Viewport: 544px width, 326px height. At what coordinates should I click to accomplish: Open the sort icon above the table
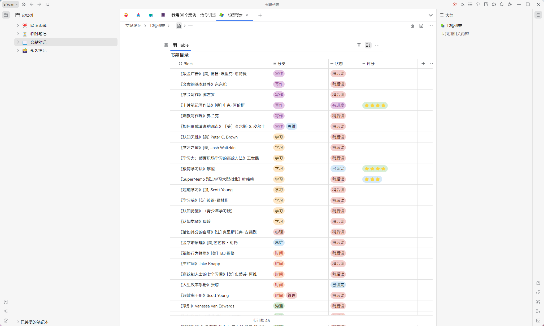tap(368, 45)
